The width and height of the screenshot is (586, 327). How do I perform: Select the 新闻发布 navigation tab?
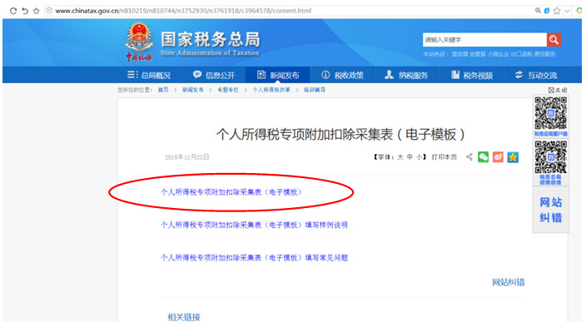point(278,75)
